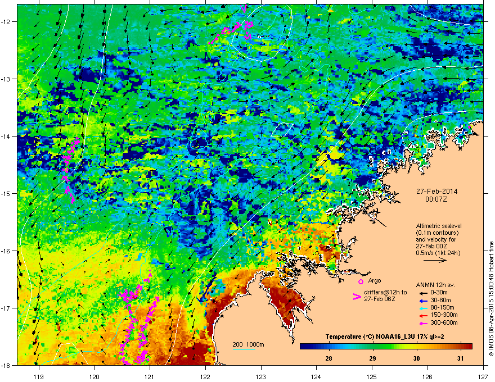Click the latitude axis label -15
Image resolution: width=495 pixels, height=382 pixels.
(6, 193)
